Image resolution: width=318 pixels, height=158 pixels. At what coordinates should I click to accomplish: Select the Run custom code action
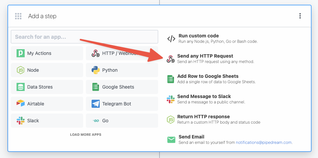tap(213, 39)
